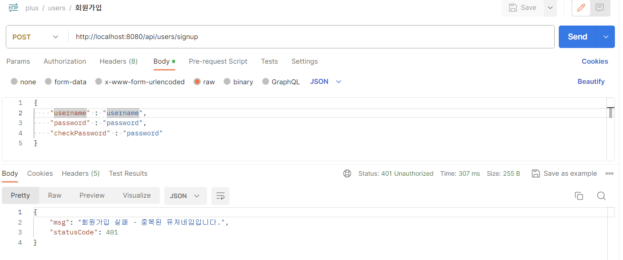Screen dimensions: 623x260
Task: Search the response with magnifier icon
Action: coord(601,196)
